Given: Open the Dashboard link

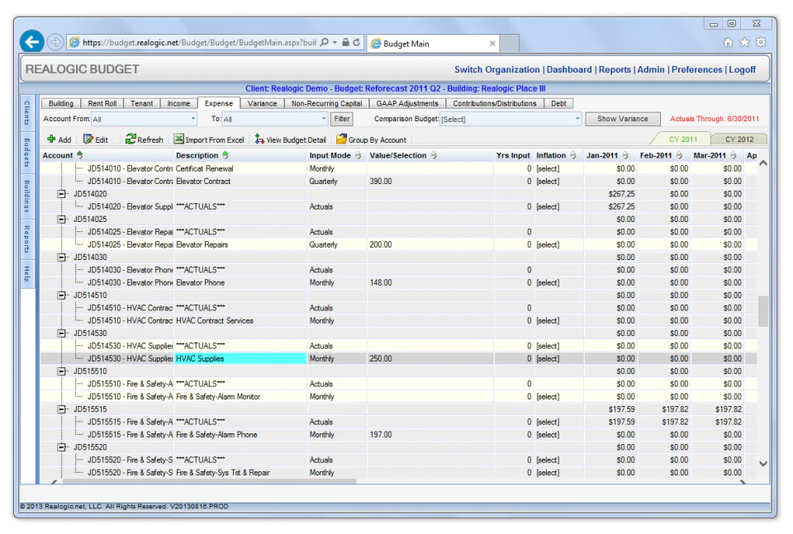Looking at the screenshot, I should point(569,69).
